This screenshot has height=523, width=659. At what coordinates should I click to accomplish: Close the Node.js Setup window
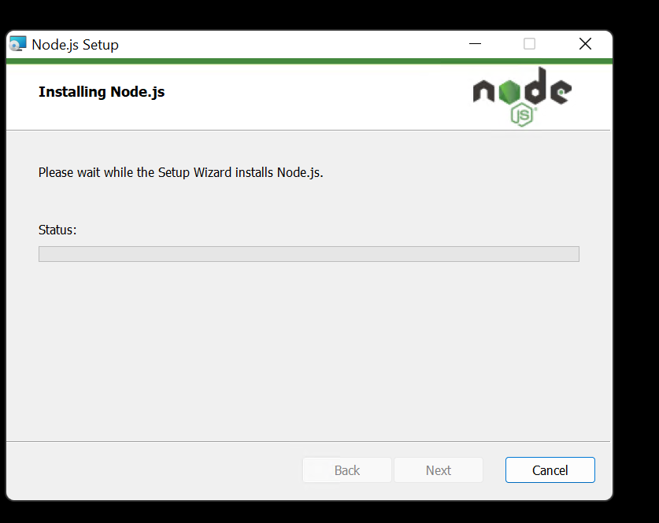tap(585, 44)
